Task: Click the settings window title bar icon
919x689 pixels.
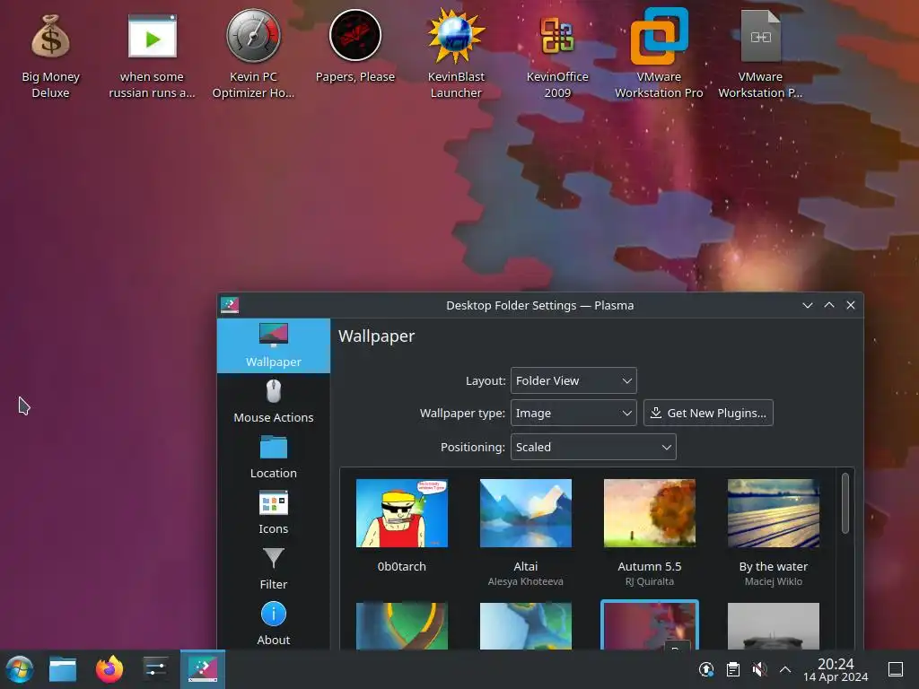Action: [230, 305]
